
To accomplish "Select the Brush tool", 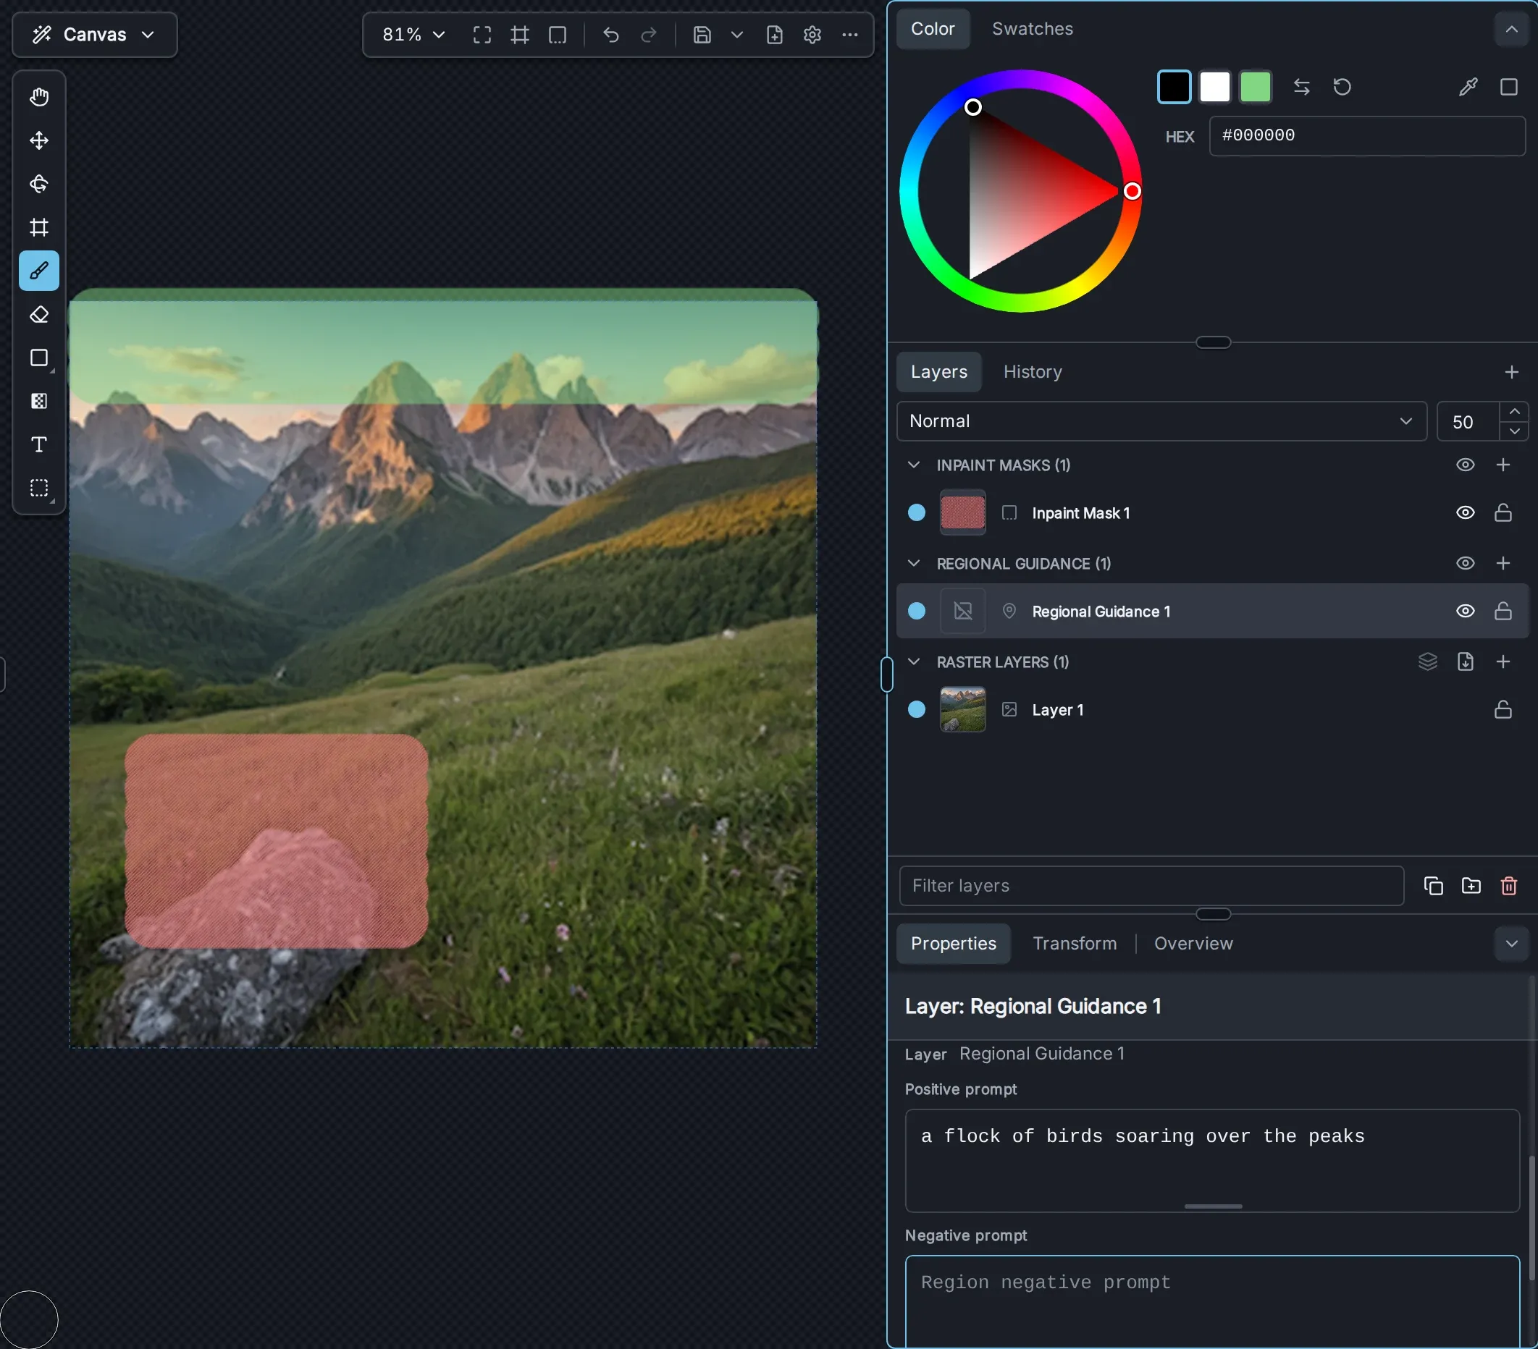I will coord(39,271).
